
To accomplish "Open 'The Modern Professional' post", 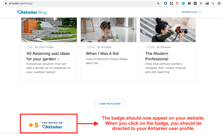I will click(157, 56).
